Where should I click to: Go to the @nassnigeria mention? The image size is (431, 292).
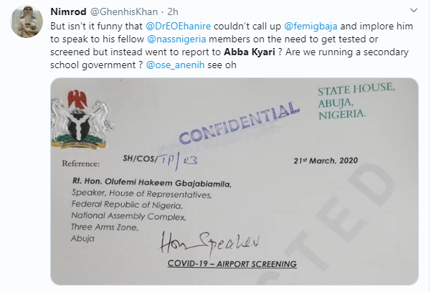[x=176, y=39]
